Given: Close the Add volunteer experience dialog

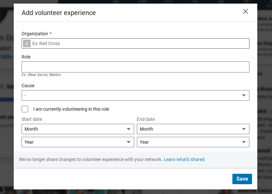Looking at the screenshot, I should (245, 11).
